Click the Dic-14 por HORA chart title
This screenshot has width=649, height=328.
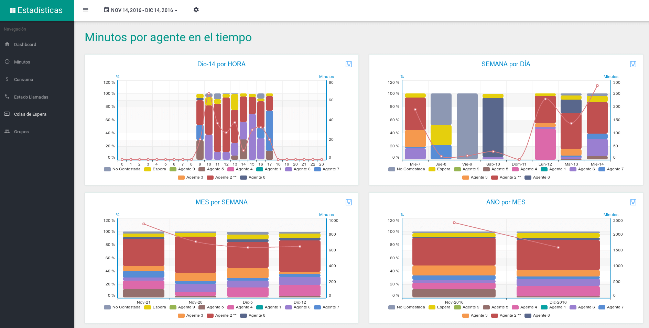[x=221, y=64]
